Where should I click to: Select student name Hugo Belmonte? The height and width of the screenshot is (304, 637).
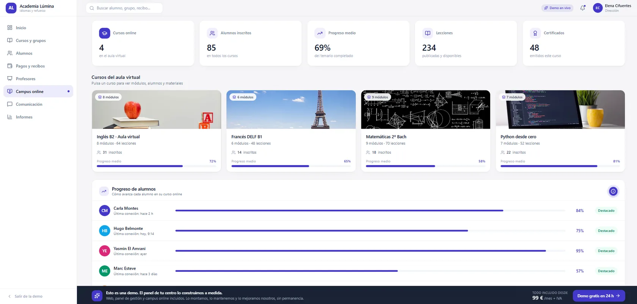pos(128,228)
